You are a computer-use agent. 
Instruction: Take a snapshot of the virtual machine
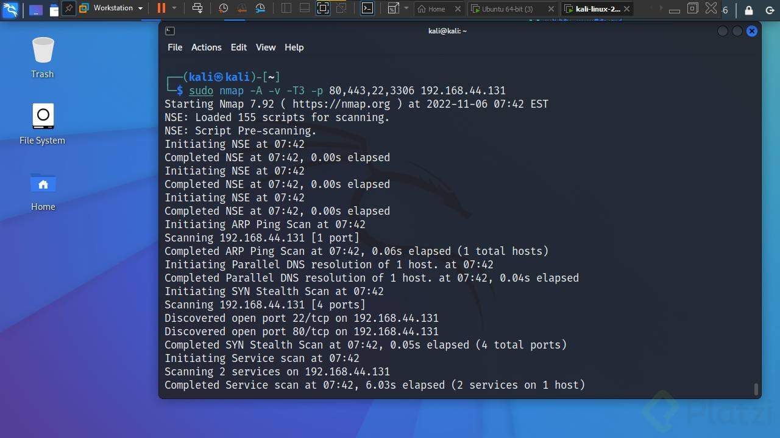point(222,8)
